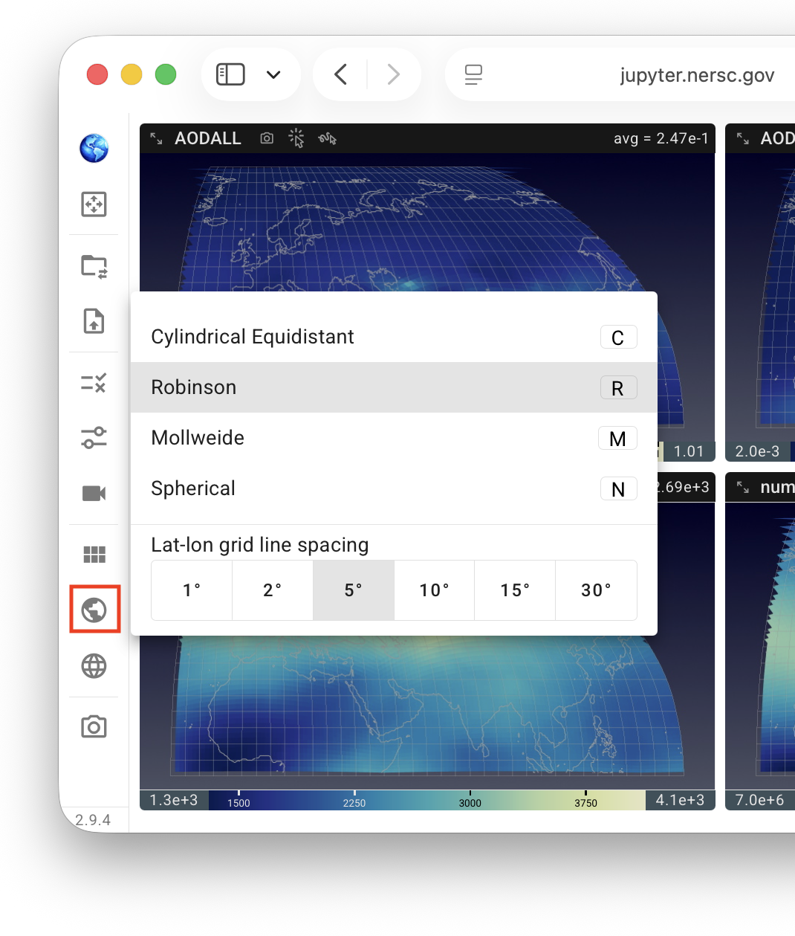The width and height of the screenshot is (795, 936).
Task: Click the 7.0e+6 color range value
Action: (759, 800)
